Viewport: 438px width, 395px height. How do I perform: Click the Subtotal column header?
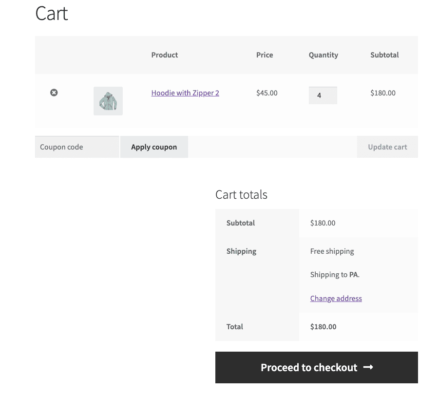pos(384,55)
